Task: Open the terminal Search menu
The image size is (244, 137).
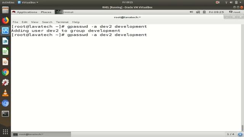Action: pos(47,22)
